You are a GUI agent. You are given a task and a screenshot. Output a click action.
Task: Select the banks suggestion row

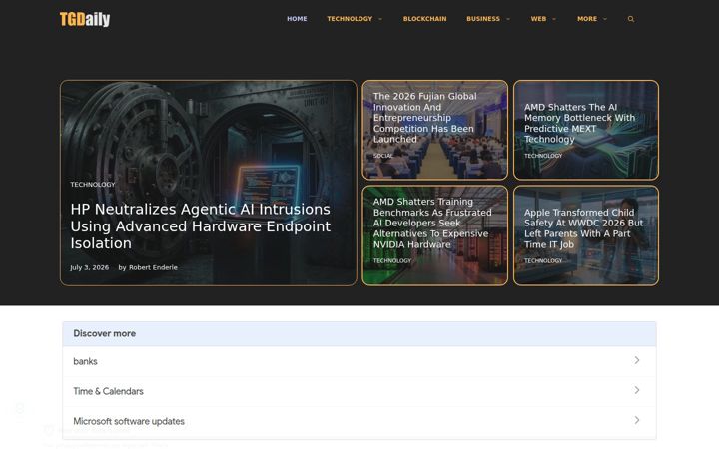click(359, 361)
